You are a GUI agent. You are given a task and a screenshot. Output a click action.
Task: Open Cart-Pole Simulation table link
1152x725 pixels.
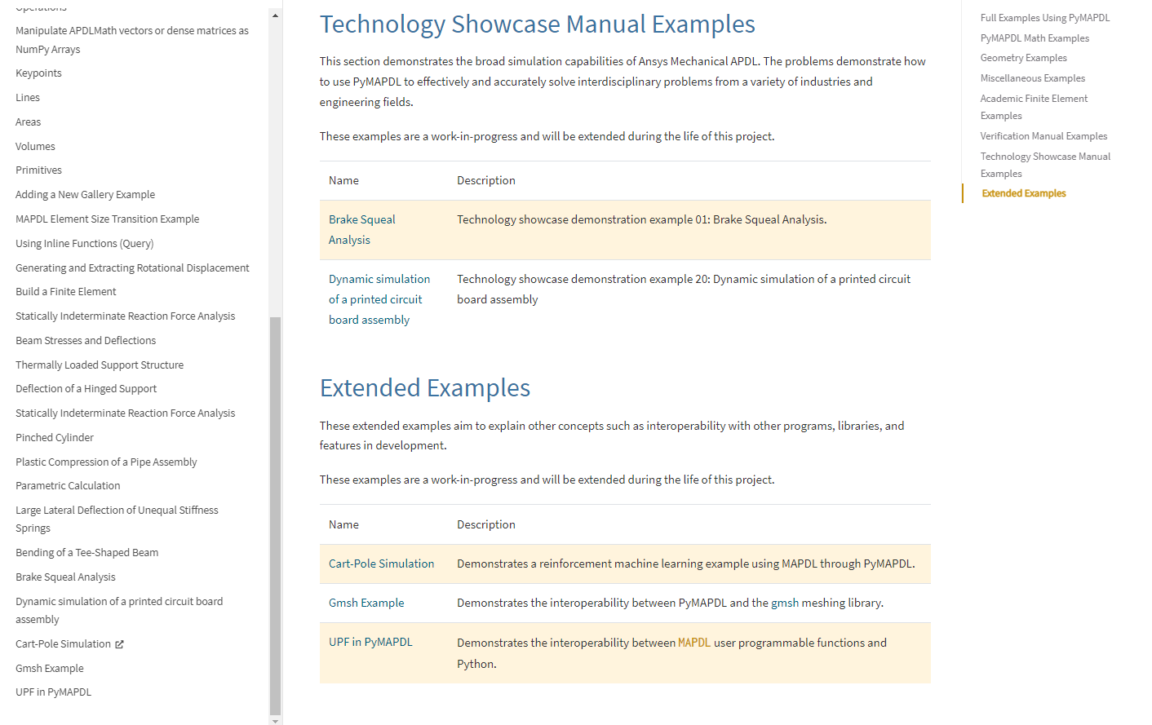pyautogui.click(x=382, y=564)
